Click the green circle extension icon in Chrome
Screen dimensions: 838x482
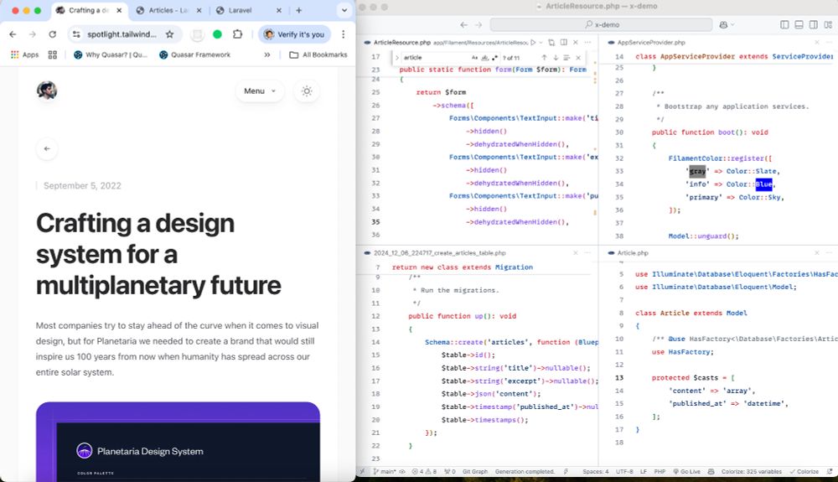(x=217, y=34)
